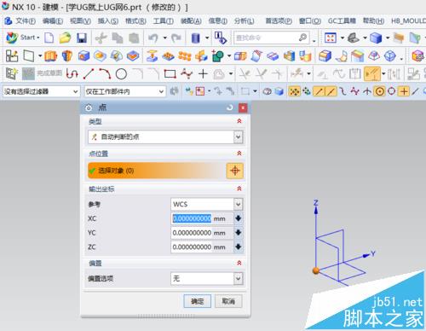
Task: Open the XC value options arrow
Action: coord(239,218)
